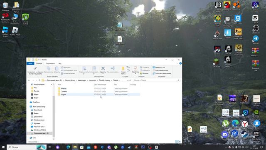Click the Paste clipboard icon
Viewport: 266px width, 150px height.
click(x=57, y=70)
